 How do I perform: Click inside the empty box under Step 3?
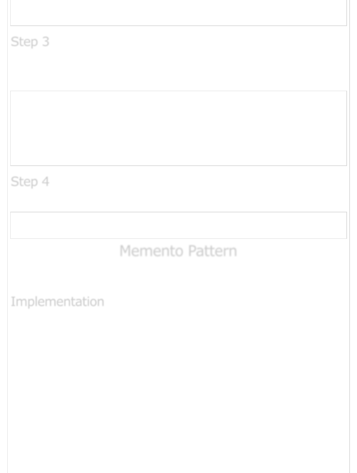pyautogui.click(x=178, y=128)
